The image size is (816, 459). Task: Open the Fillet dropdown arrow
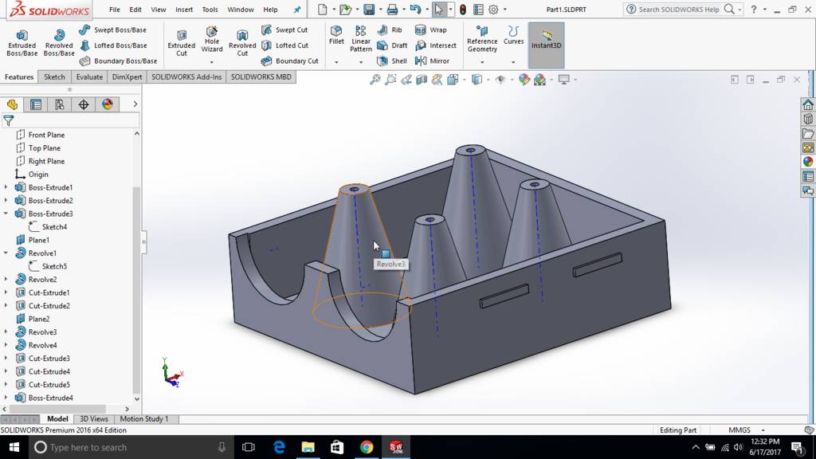336,62
